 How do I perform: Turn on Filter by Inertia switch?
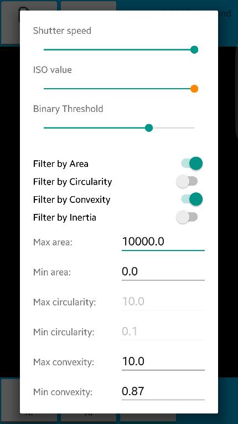coord(187,217)
